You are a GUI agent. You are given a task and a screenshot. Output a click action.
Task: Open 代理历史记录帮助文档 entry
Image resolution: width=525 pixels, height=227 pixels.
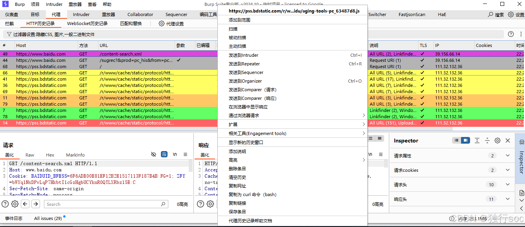click(x=292, y=221)
